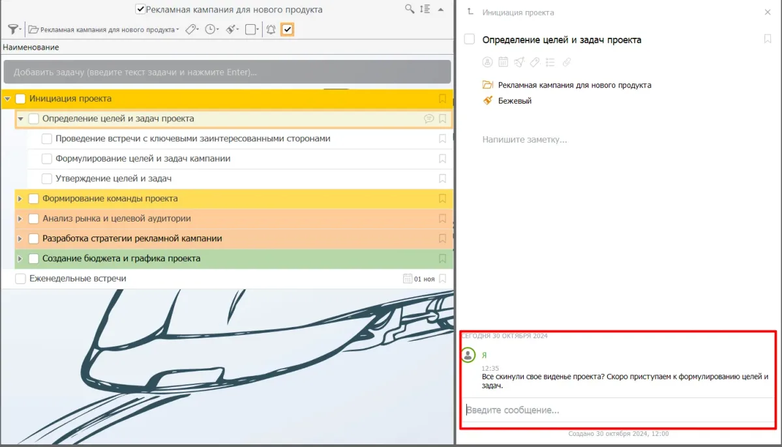Image resolution: width=782 pixels, height=447 pixels.
Task: Click the assignee icon in task details
Action: [x=487, y=62]
